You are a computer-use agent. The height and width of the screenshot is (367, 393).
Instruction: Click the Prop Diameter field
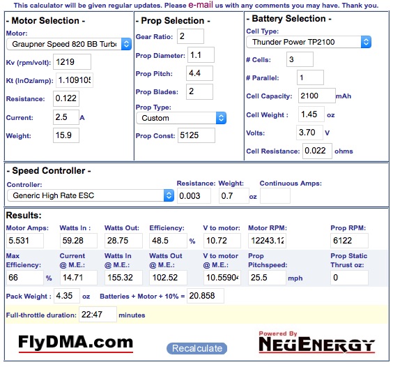[201, 54]
